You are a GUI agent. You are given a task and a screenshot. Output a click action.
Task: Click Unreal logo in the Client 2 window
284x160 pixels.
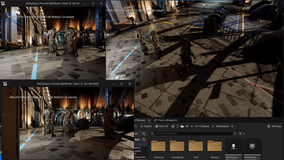tap(3, 3)
